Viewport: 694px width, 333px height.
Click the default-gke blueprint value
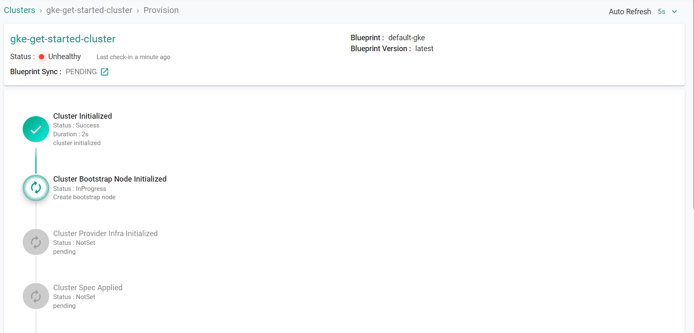(406, 38)
